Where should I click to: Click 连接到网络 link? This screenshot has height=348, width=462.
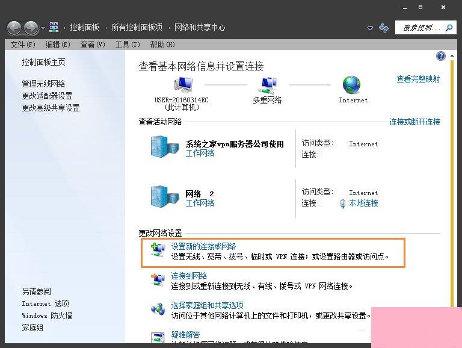point(189,276)
